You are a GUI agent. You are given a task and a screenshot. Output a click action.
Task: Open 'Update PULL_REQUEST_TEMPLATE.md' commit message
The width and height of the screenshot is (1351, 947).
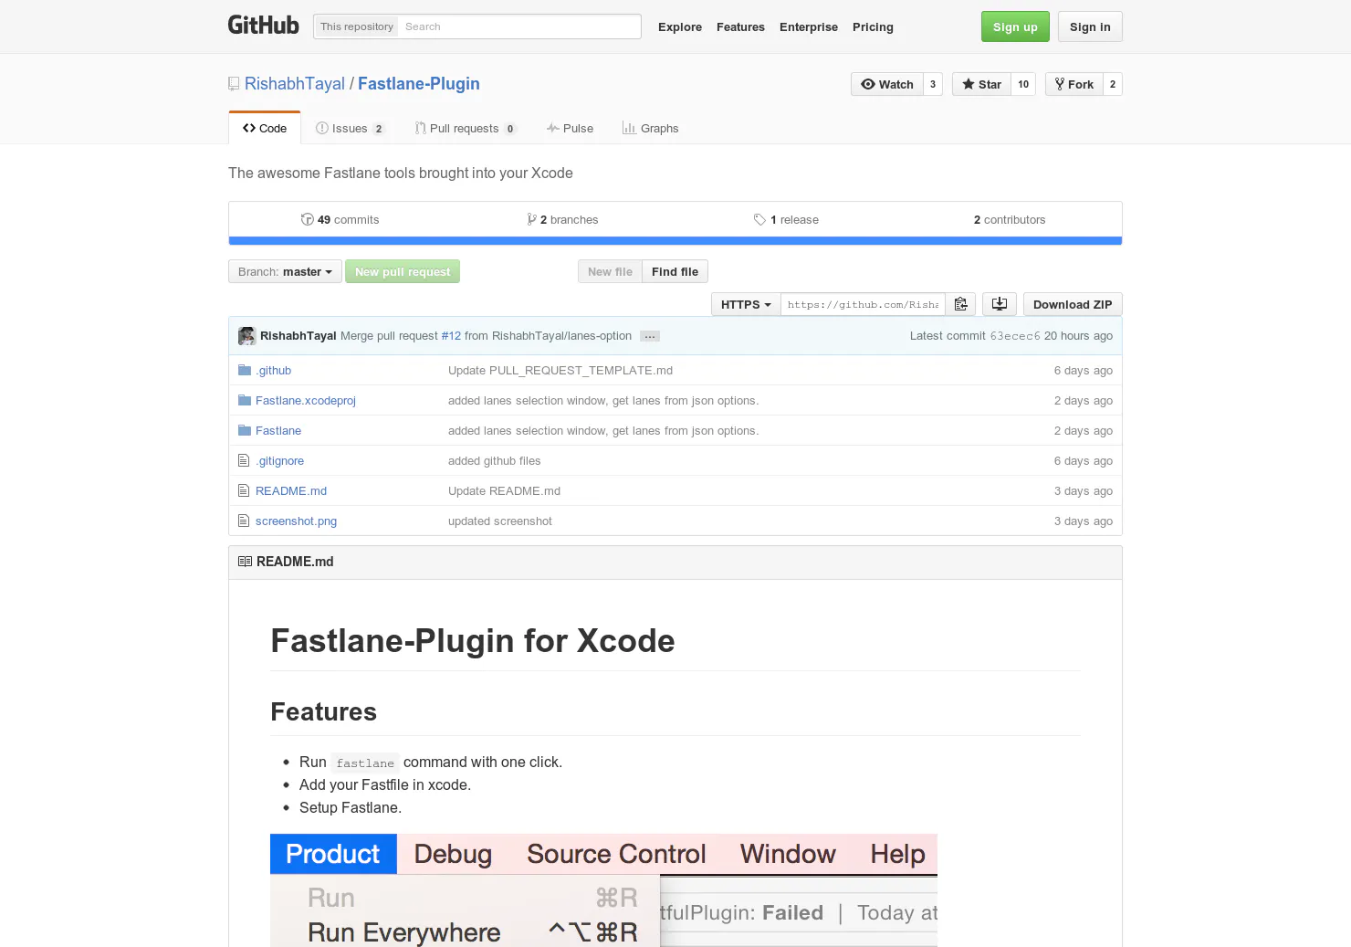(x=560, y=370)
